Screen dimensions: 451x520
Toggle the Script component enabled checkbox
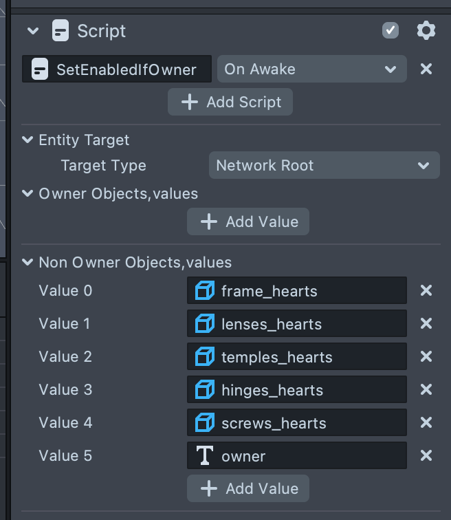click(390, 30)
